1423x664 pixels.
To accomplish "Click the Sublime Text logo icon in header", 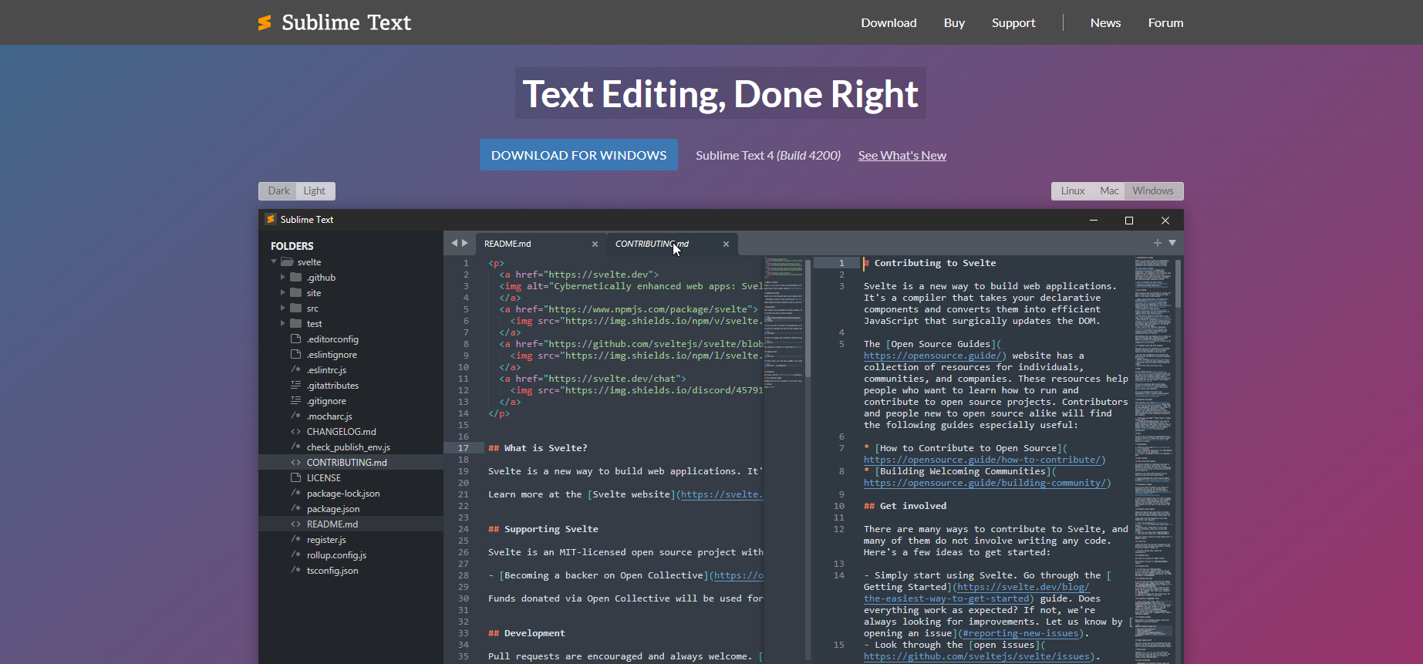I will pos(265,23).
